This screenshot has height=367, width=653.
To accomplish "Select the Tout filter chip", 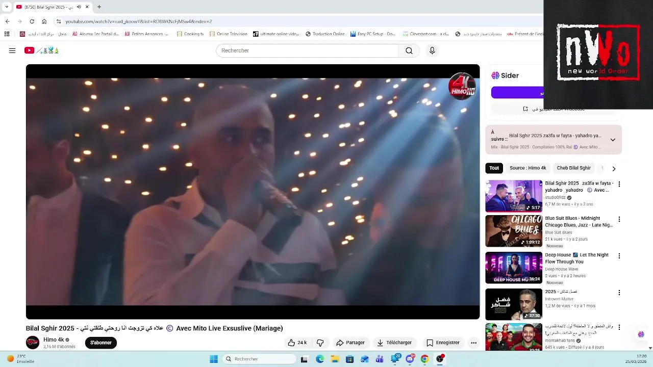I will [494, 168].
